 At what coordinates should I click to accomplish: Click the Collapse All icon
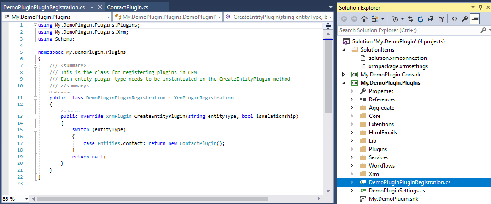[x=430, y=19]
